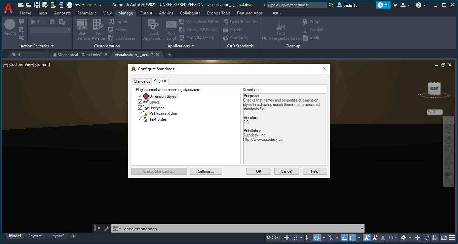Image resolution: width=458 pixels, height=244 pixels.
Task: Open the Tool Palettes customization tool
Action: (x=99, y=30)
